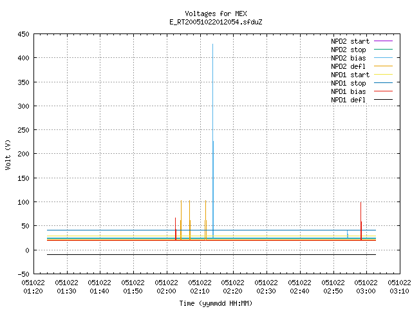Click the 0 y-axis tick label

click(x=27, y=250)
